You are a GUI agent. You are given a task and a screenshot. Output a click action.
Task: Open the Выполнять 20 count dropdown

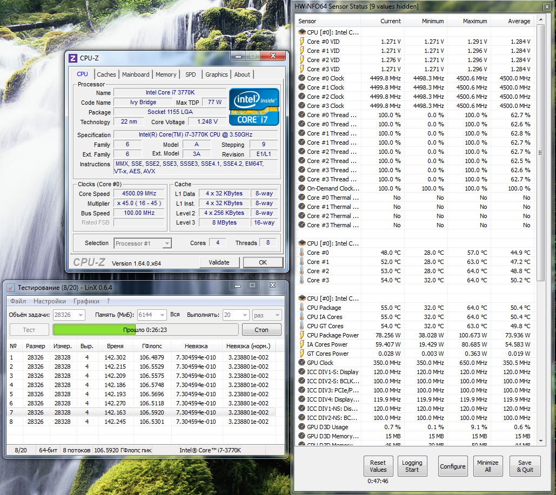coord(245,315)
